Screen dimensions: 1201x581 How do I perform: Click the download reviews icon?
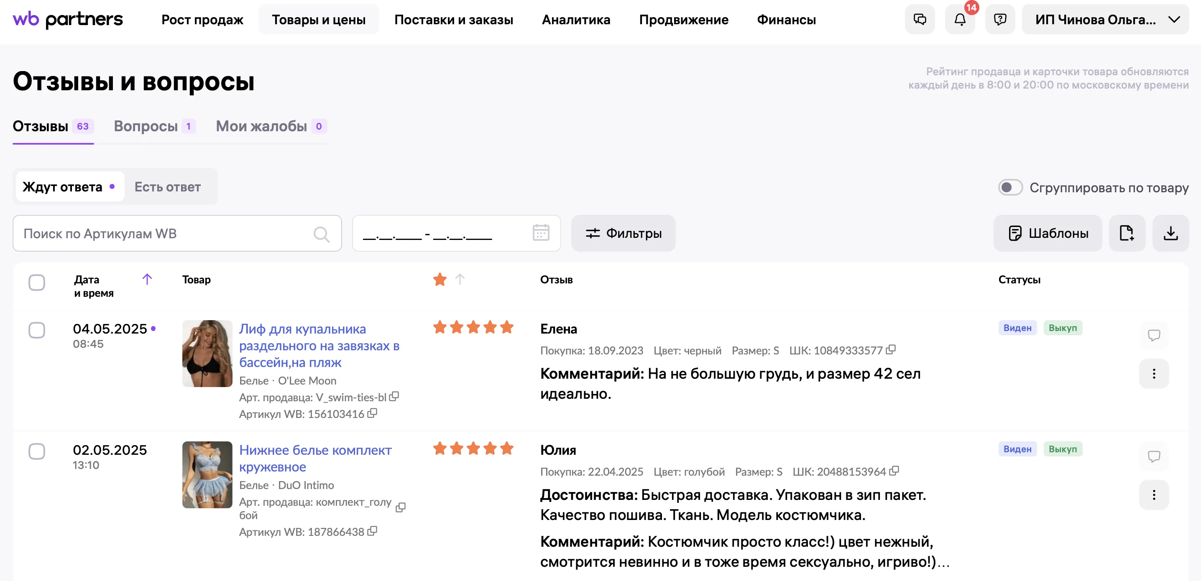coord(1170,233)
